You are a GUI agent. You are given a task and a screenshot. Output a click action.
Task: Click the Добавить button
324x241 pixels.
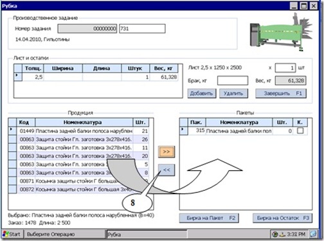tap(202, 93)
